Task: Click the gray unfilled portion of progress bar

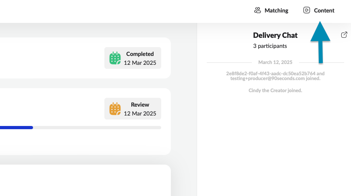Action: click(97, 128)
